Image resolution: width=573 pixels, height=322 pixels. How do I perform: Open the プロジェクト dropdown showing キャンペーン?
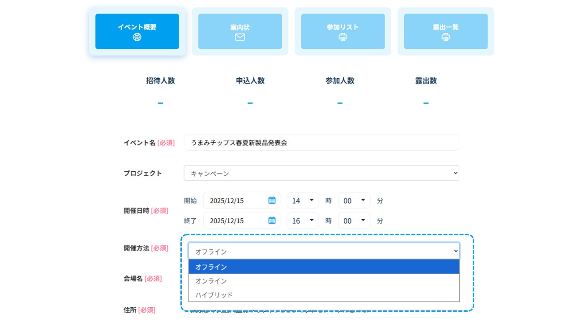(321, 173)
